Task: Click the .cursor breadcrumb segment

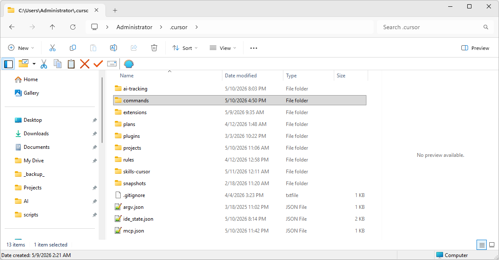Action: [178, 27]
